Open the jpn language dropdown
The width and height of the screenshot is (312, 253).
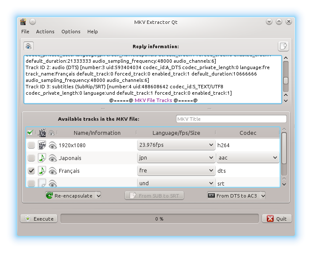click(176, 157)
